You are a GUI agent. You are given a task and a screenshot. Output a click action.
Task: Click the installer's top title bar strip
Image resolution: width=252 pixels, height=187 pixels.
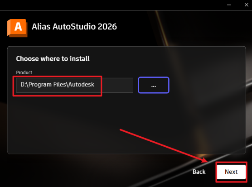point(112,5)
